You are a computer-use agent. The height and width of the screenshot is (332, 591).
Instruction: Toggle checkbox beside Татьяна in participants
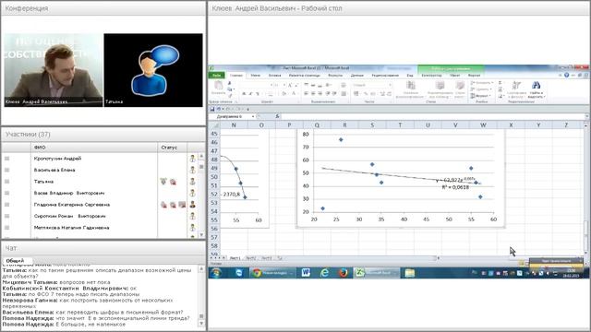pos(6,182)
